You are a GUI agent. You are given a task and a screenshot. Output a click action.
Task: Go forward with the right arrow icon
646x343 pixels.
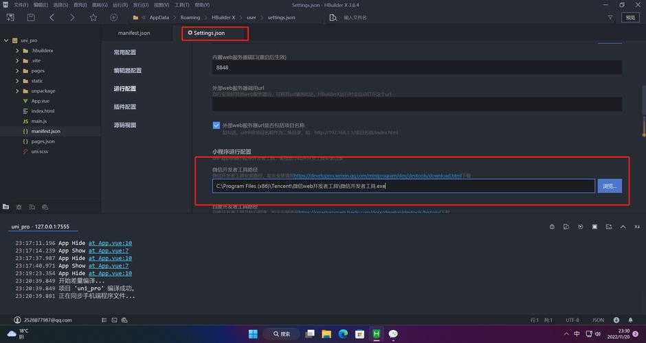pos(73,17)
